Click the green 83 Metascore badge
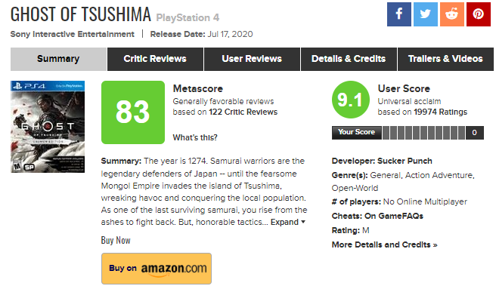Image resolution: width=496 pixels, height=286 pixels. point(133,112)
